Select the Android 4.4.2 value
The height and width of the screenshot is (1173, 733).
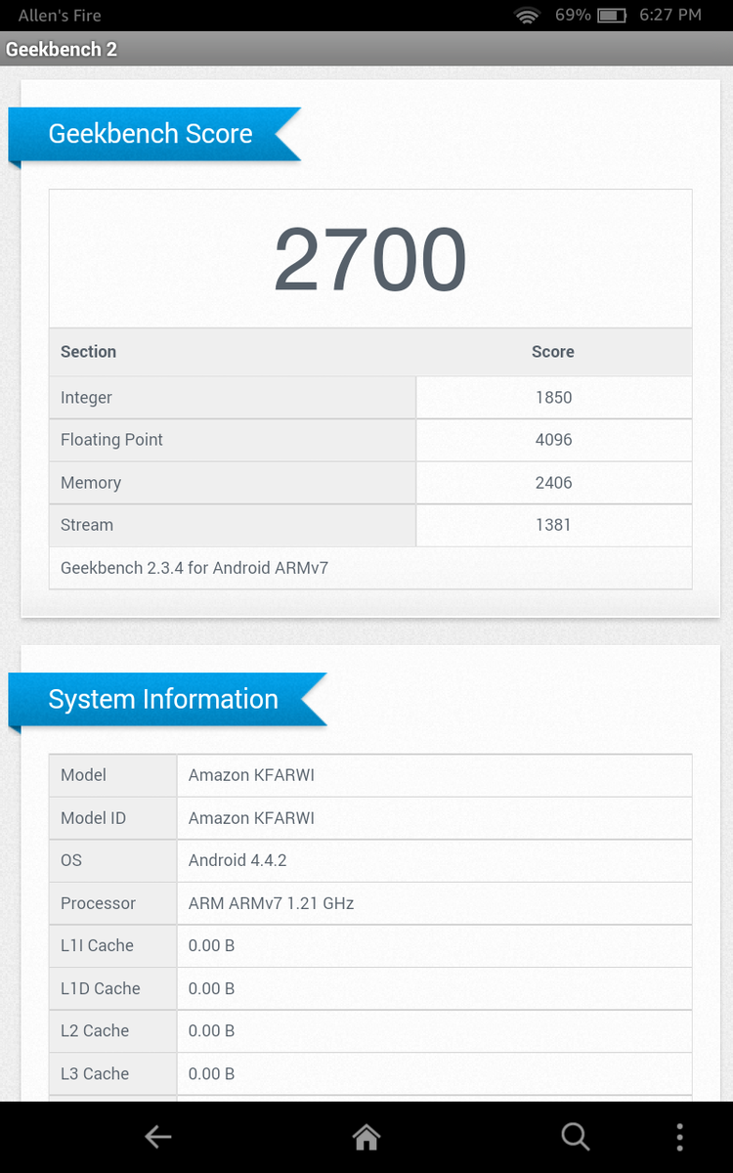[x=237, y=860]
